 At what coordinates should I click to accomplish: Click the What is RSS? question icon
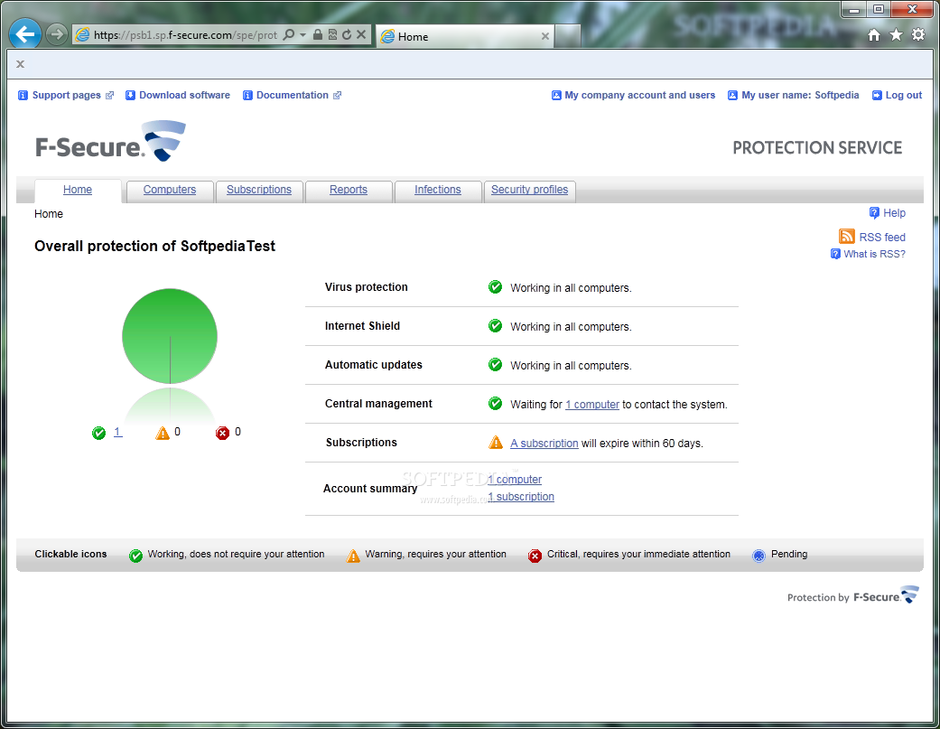[835, 254]
